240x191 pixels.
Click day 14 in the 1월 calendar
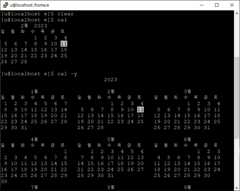click(x=64, y=109)
